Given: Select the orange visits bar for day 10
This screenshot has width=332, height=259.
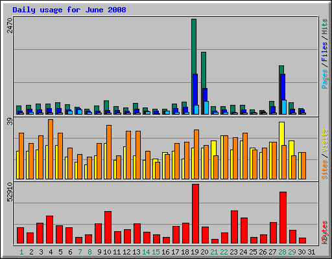Looking at the screenshot, I should click(109, 152).
